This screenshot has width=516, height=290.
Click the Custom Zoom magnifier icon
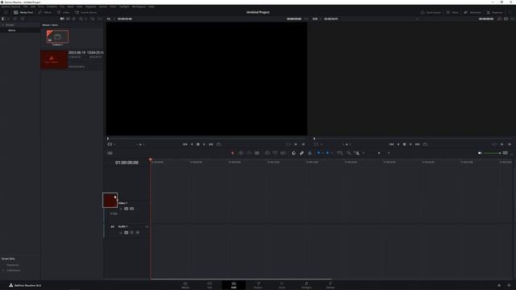tap(356, 153)
